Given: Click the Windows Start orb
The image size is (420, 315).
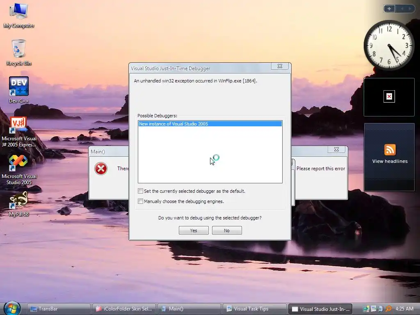Looking at the screenshot, I should 12,308.
